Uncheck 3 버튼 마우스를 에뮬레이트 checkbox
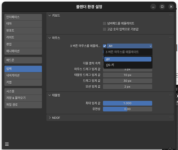 click(x=105, y=46)
